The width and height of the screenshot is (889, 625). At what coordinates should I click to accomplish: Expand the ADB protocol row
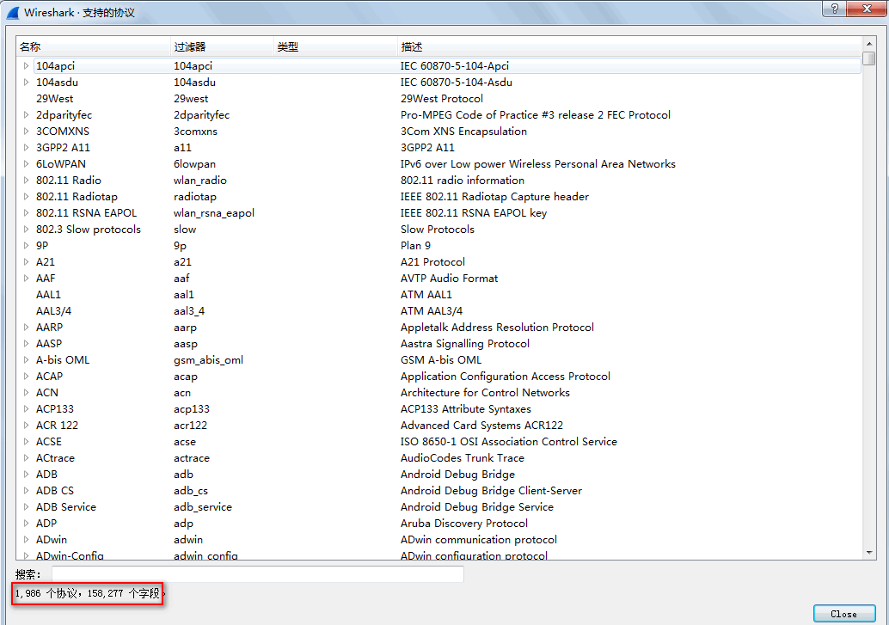pyautogui.click(x=26, y=475)
